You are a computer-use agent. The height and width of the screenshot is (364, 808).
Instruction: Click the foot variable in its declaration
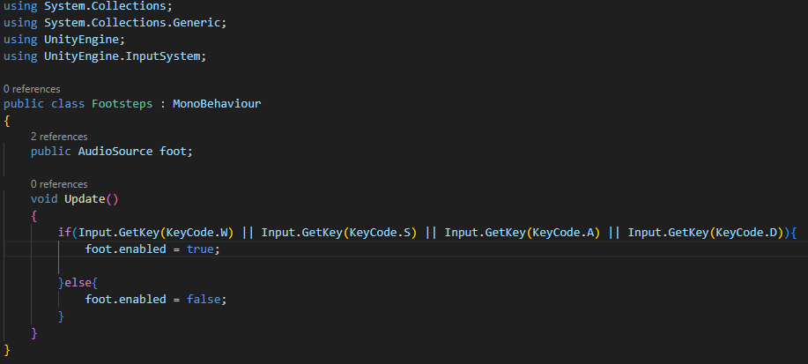(x=173, y=152)
